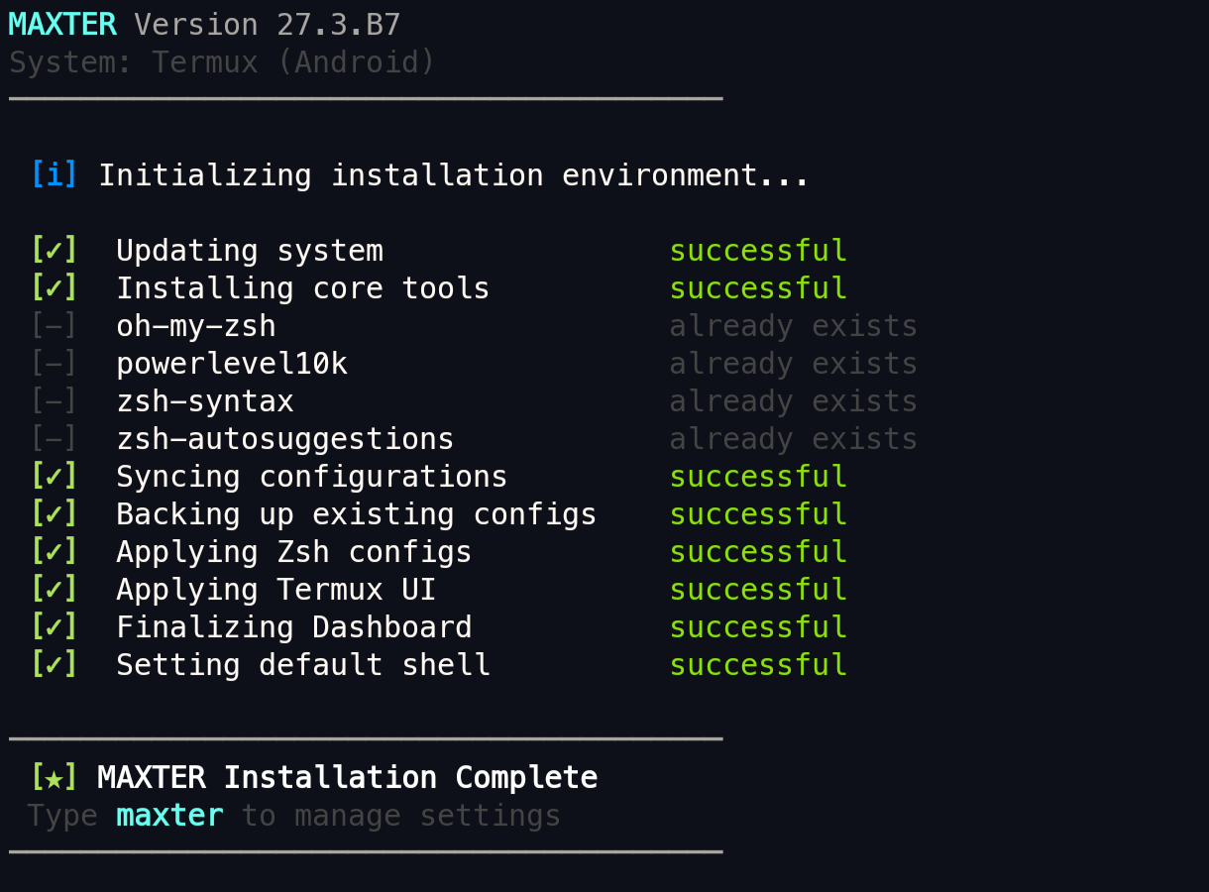Select the oh-my-zsh entry

tap(196, 326)
